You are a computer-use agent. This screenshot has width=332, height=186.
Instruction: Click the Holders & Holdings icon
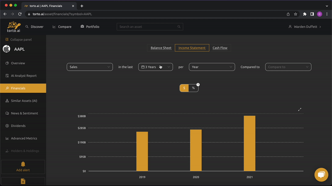(x=7, y=151)
